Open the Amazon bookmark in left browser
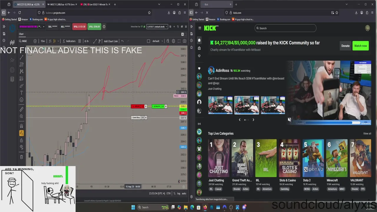The width and height of the screenshot is (377, 212). (23, 19)
